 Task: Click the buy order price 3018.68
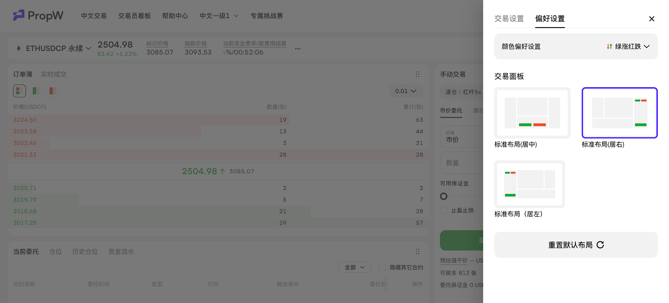(x=25, y=211)
